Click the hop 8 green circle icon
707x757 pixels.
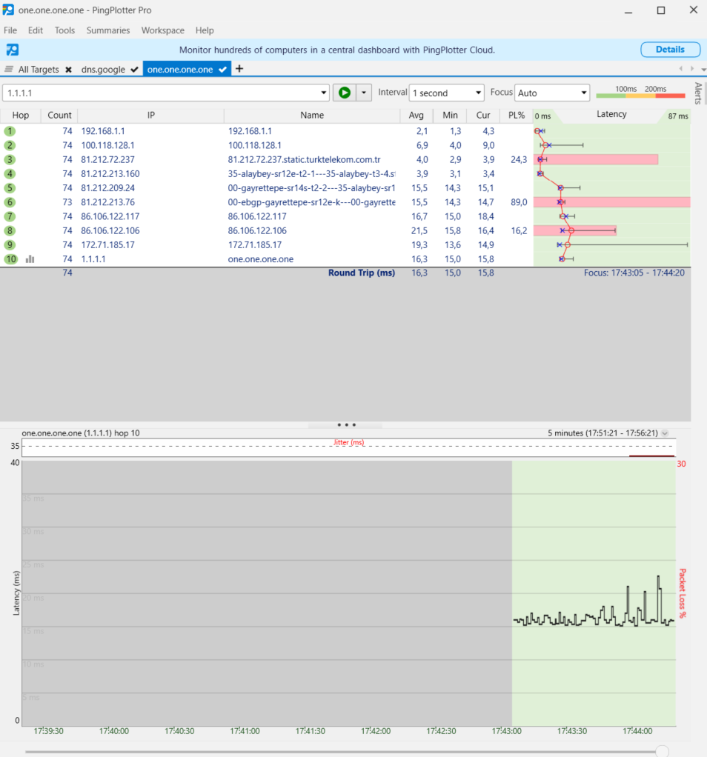coord(10,231)
